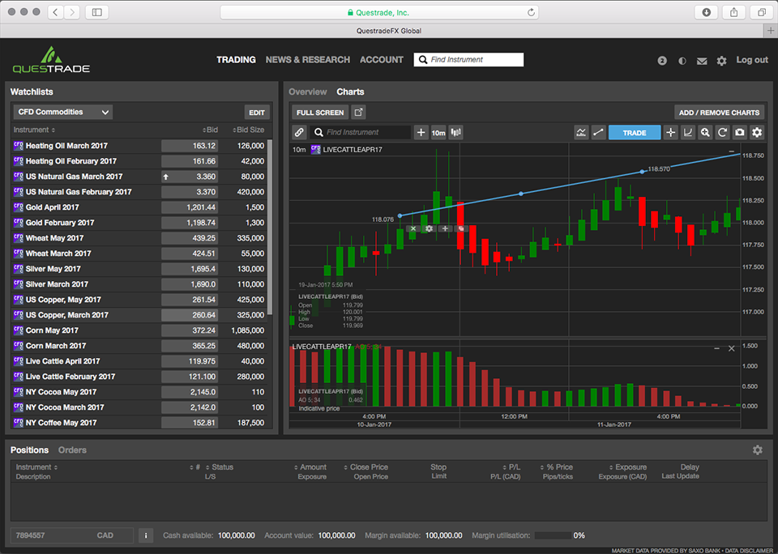Sort positions by P/L column
778x554 pixels.
[x=511, y=467]
